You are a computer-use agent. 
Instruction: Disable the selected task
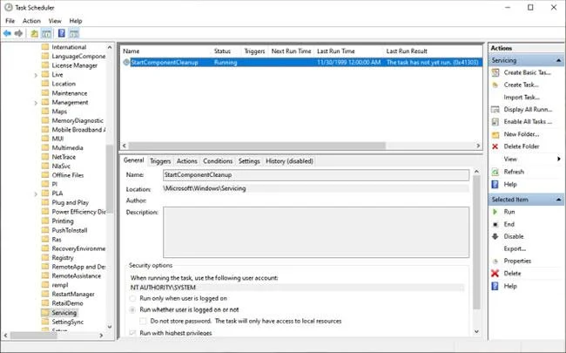[513, 236]
